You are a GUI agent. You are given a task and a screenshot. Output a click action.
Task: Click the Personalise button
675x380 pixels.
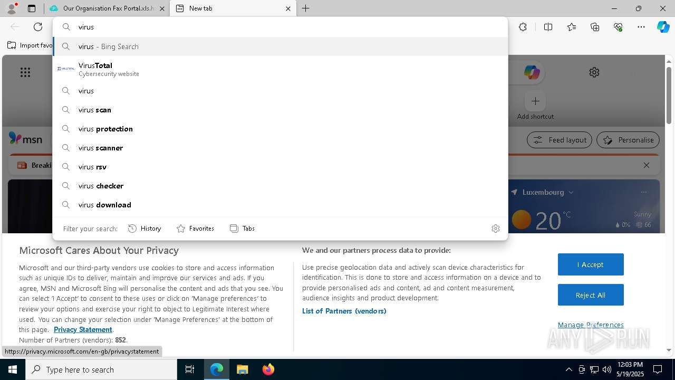[x=628, y=140]
